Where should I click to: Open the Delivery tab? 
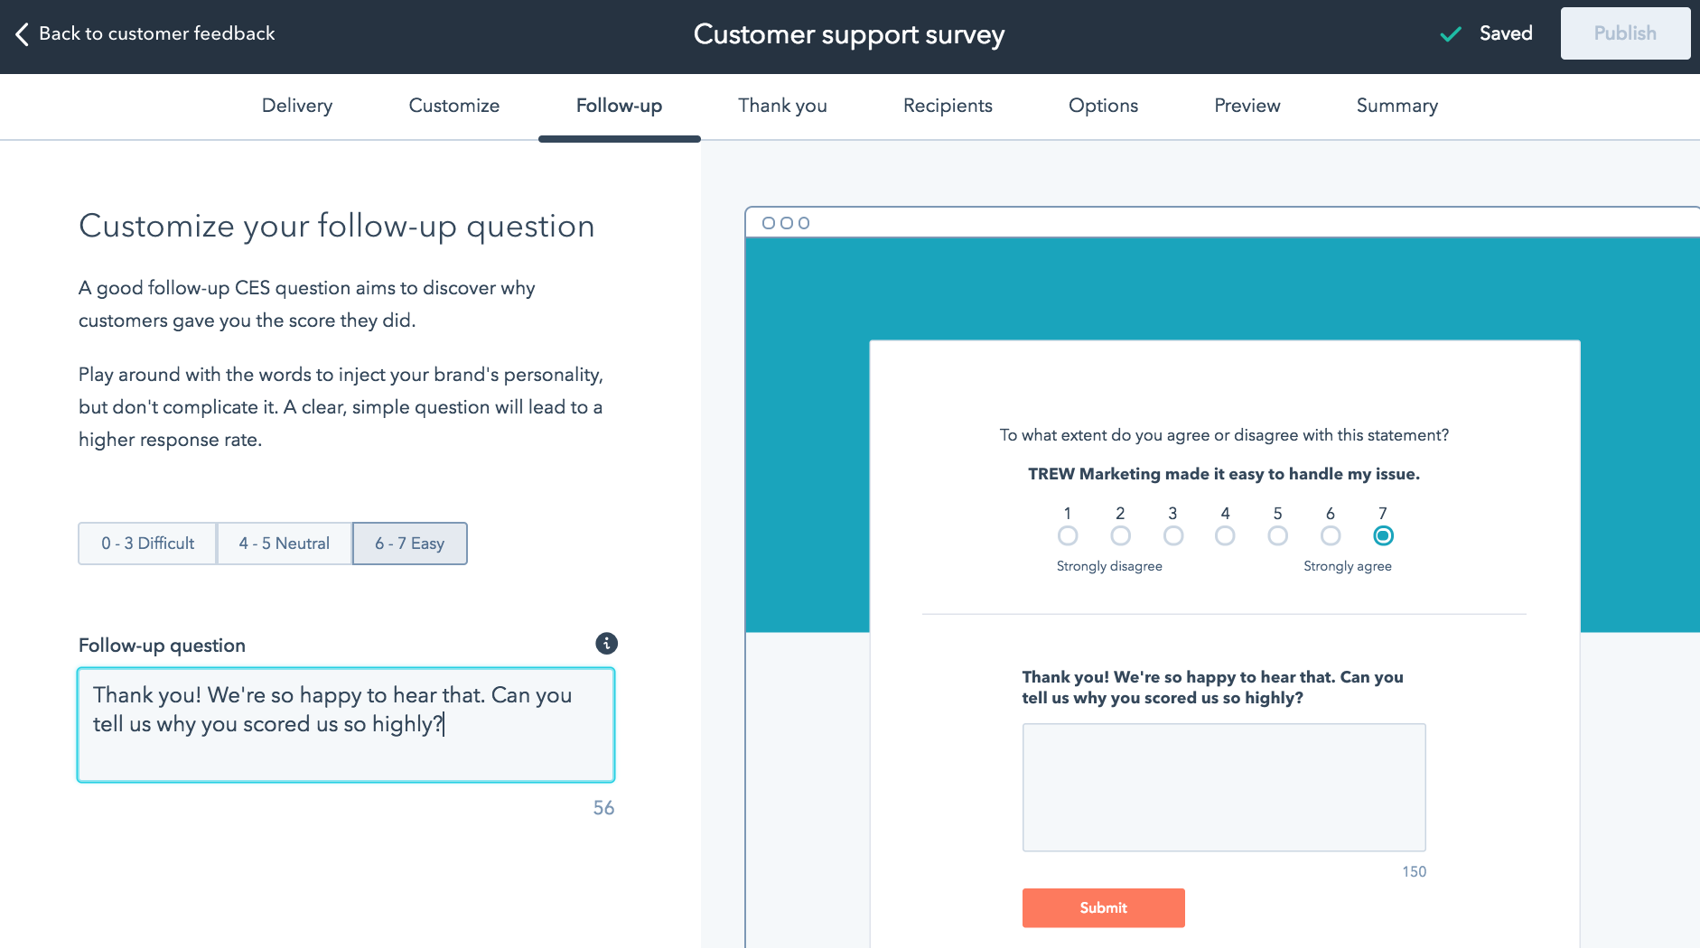(x=297, y=106)
